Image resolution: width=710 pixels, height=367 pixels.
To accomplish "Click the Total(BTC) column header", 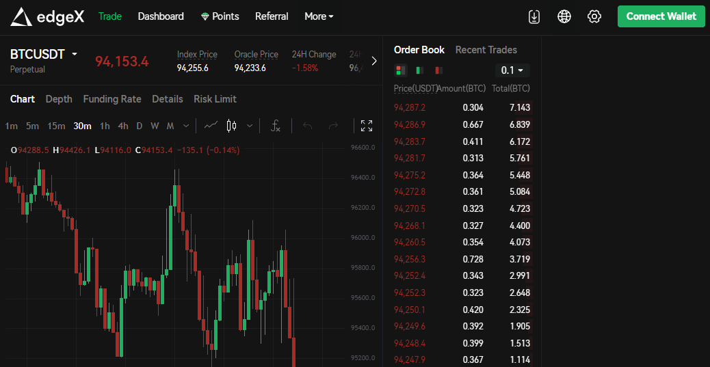I will click(x=511, y=89).
